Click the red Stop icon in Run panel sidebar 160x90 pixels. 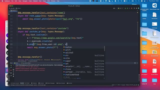click(x=11, y=70)
